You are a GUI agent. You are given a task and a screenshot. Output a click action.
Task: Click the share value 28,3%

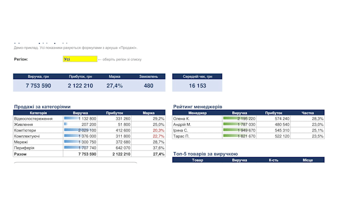317,119
